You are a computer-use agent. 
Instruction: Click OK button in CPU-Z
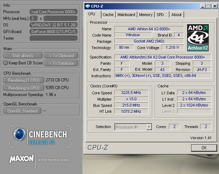click(204, 148)
